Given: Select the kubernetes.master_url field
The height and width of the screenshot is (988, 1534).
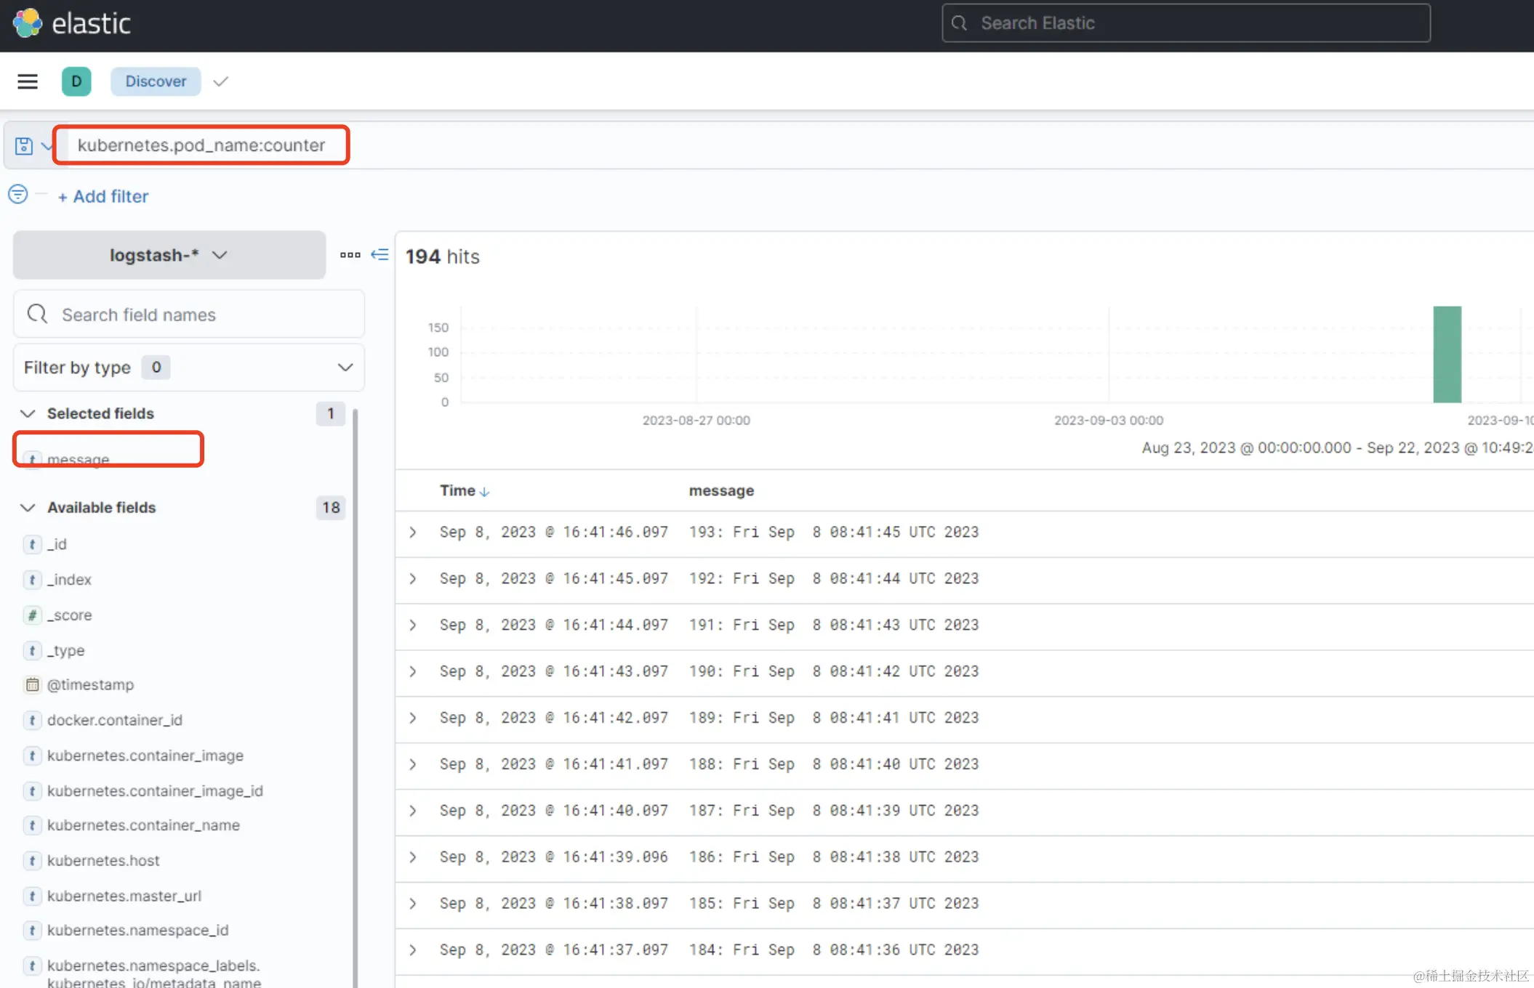Looking at the screenshot, I should [124, 896].
